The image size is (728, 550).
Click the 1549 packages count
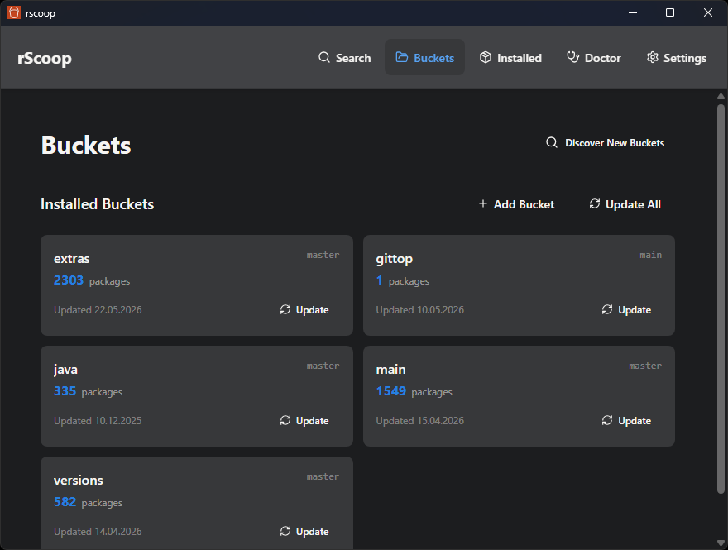[x=414, y=392]
